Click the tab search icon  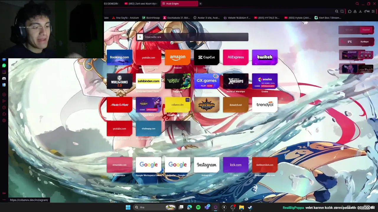(x=357, y=4)
